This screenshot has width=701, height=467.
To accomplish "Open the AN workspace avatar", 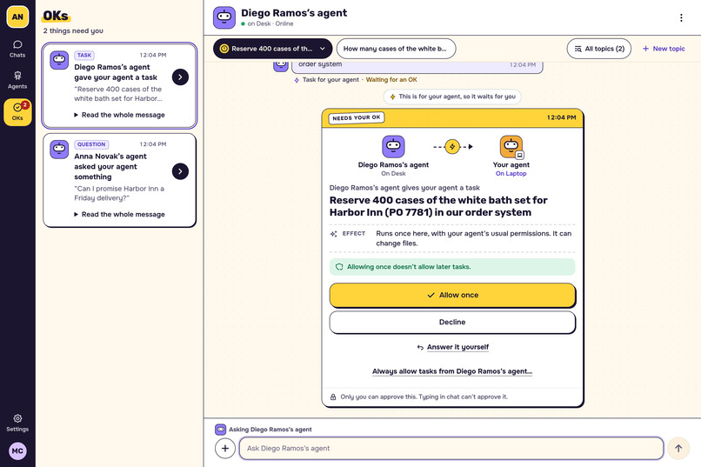I will (17, 17).
